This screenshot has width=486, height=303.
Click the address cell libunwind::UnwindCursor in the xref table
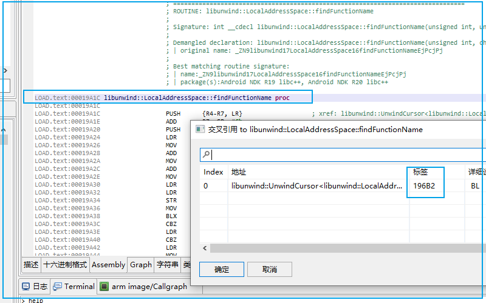317,186
